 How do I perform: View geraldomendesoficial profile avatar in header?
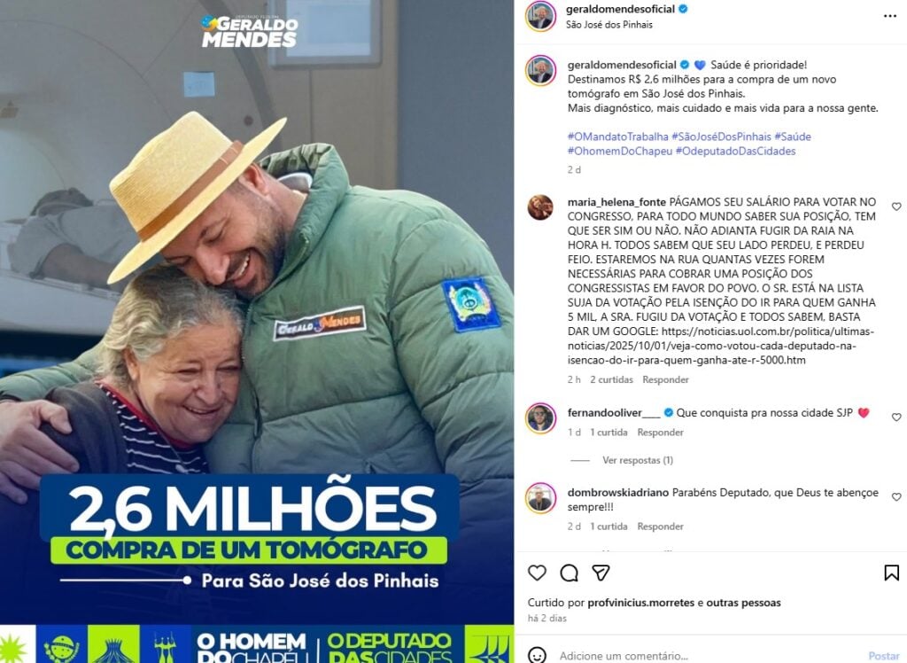(540, 16)
